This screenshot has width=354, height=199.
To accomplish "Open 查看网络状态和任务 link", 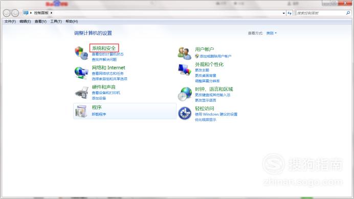I will point(108,74).
